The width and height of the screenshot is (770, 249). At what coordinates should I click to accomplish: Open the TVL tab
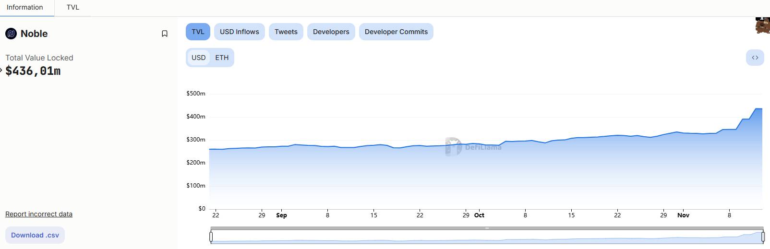pos(73,7)
